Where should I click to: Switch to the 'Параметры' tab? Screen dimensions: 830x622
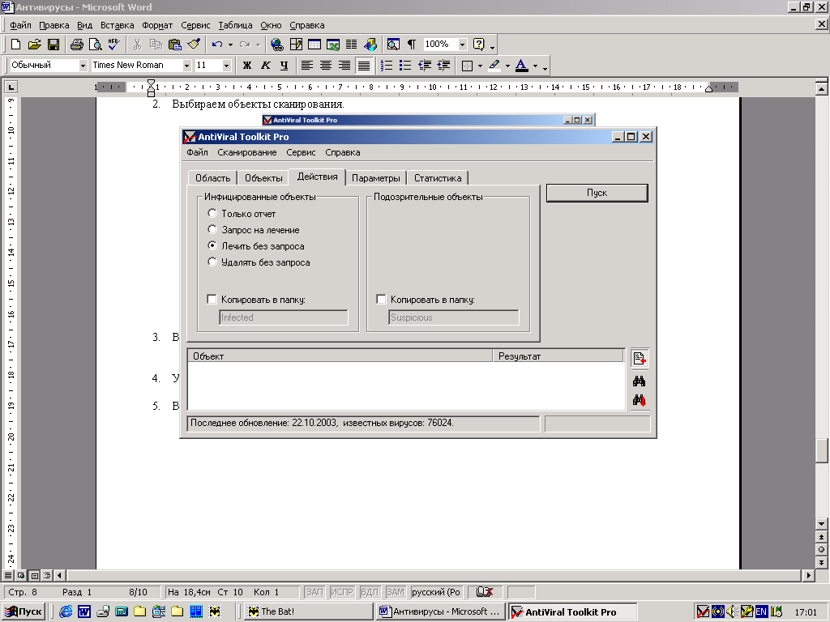click(376, 178)
